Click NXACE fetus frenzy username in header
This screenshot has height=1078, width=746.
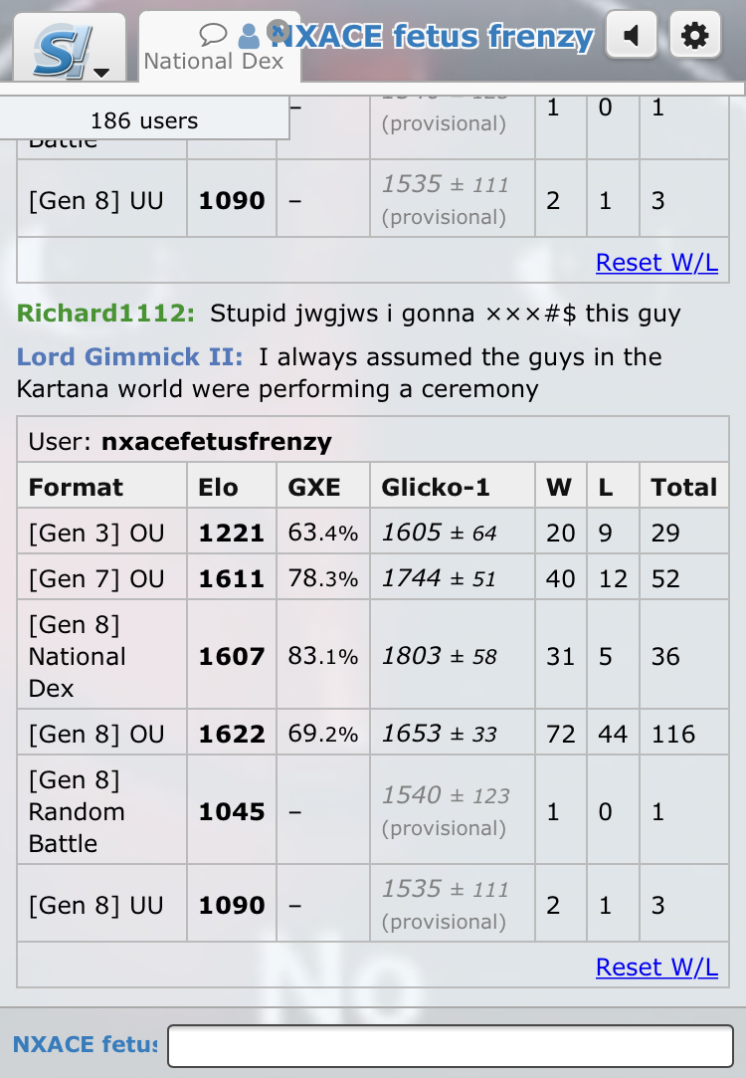(433, 38)
